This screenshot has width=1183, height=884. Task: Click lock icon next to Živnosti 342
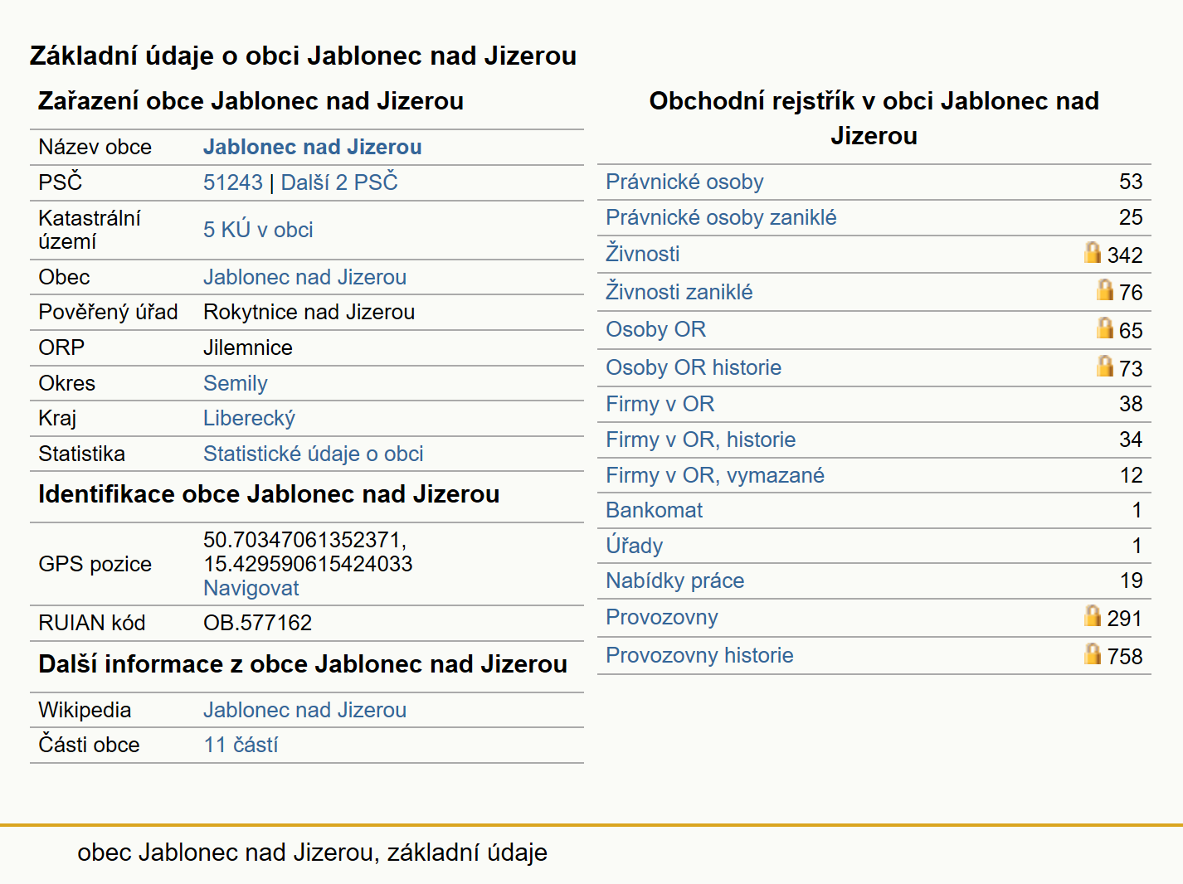(x=1093, y=252)
